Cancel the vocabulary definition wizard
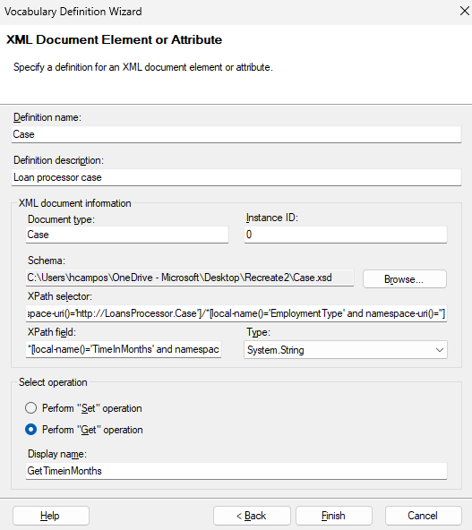Image resolution: width=472 pixels, height=530 pixels. click(424, 516)
